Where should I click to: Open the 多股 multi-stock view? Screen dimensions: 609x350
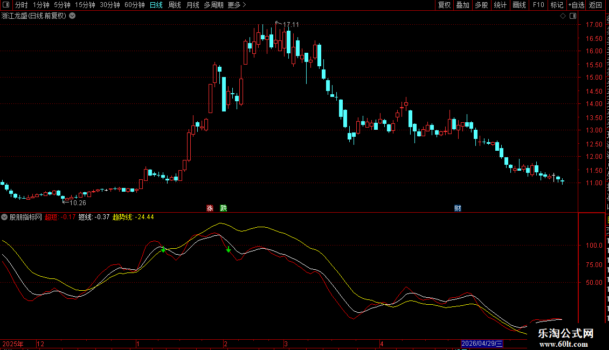[481, 5]
